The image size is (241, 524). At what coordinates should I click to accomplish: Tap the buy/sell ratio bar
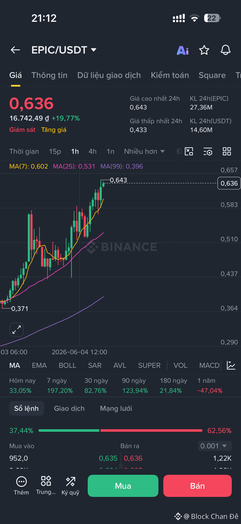tap(120, 430)
